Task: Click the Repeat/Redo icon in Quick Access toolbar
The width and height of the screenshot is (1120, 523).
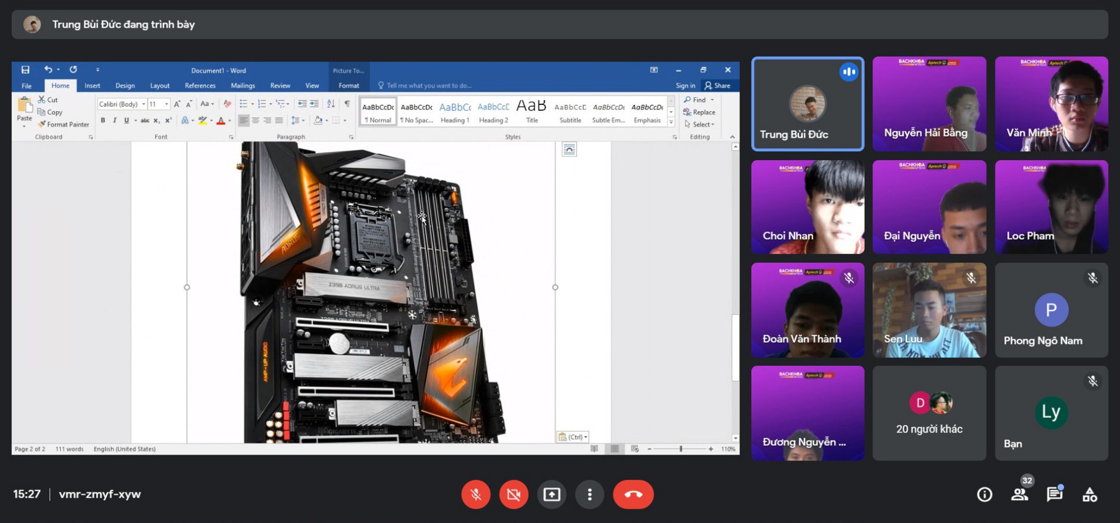Action: point(73,69)
